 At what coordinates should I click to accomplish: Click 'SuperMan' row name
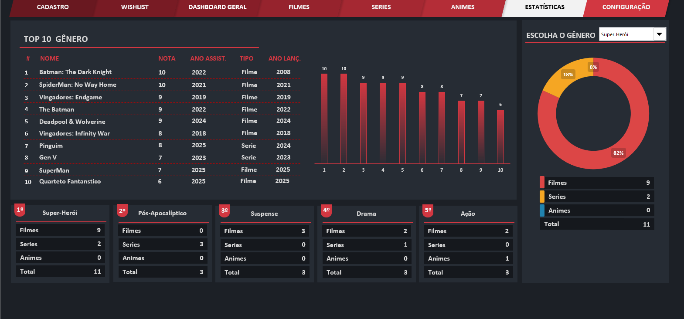pyautogui.click(x=54, y=170)
